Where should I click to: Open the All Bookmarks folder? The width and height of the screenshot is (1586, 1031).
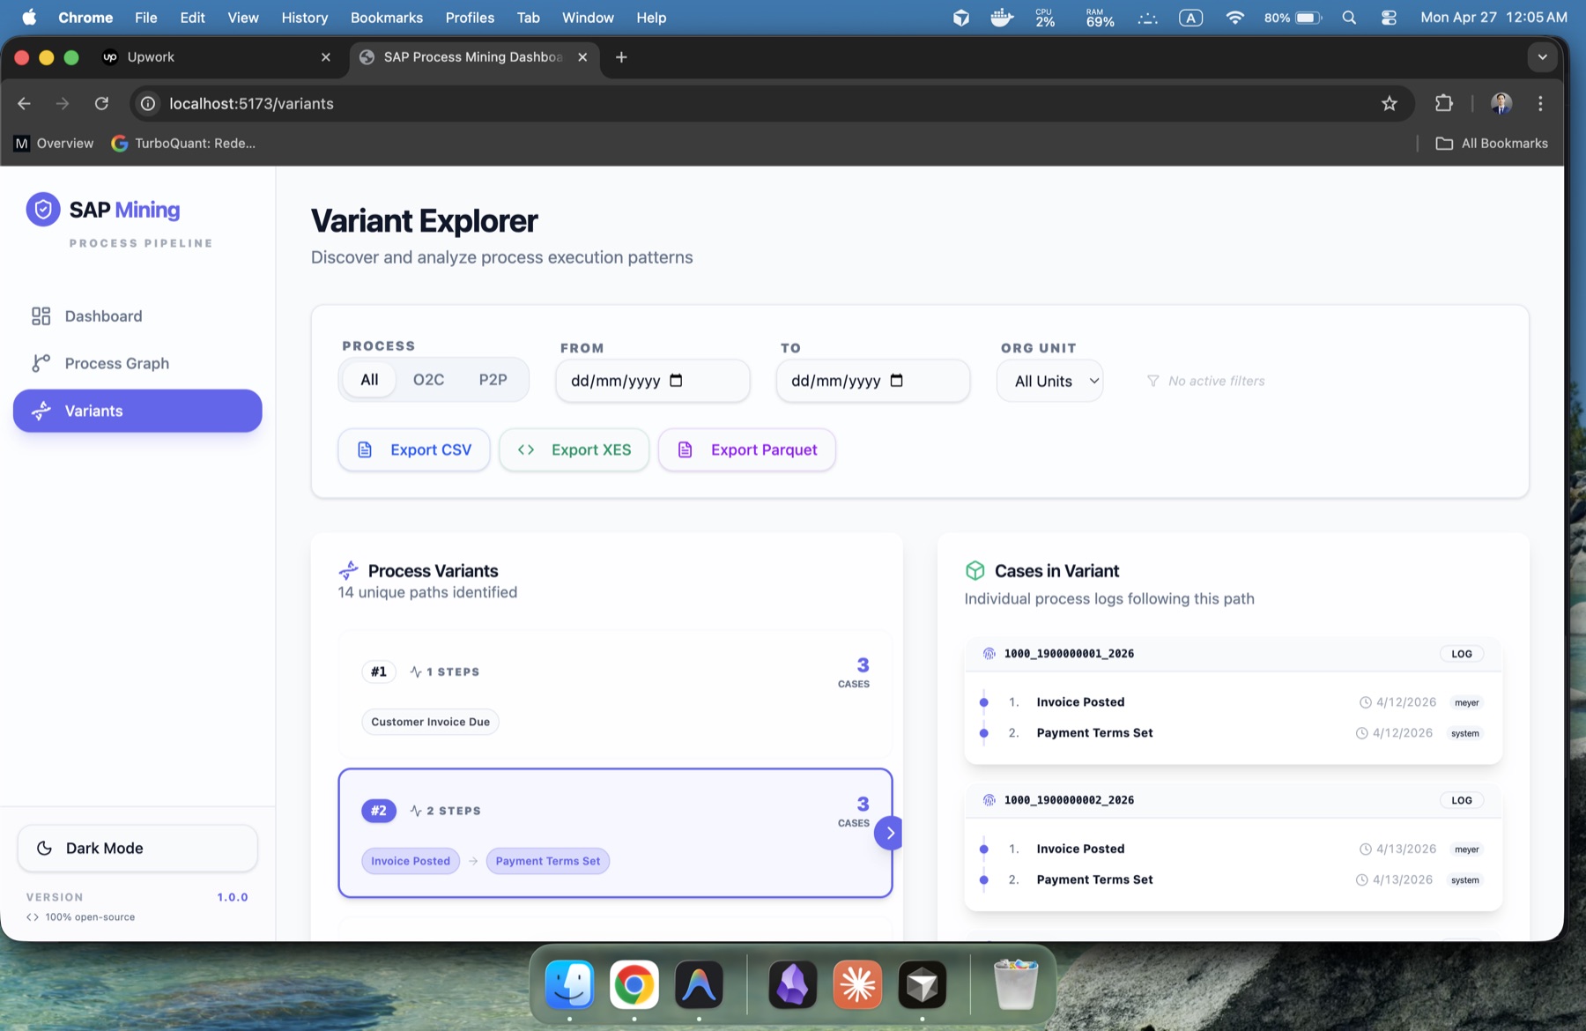1492,143
